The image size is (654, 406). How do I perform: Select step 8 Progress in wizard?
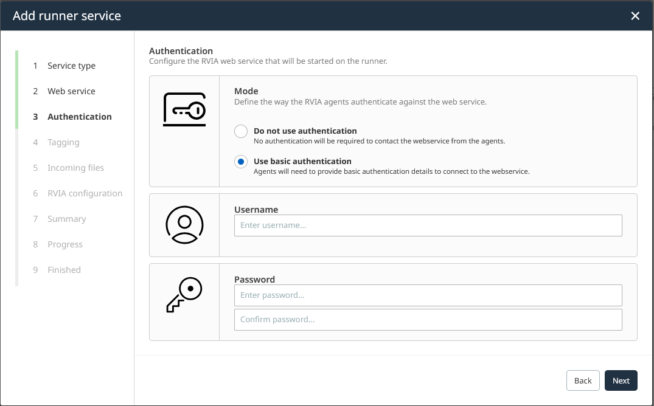[x=64, y=244]
